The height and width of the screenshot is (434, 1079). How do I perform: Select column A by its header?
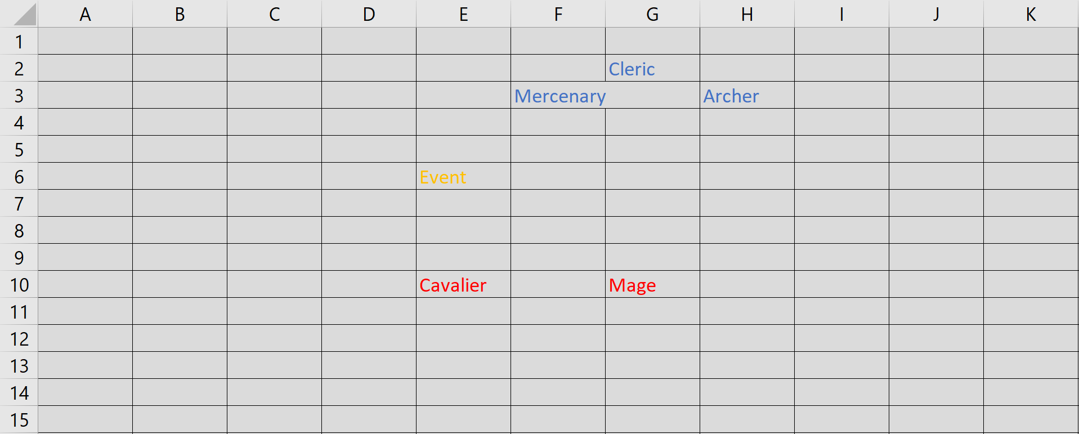(85, 14)
